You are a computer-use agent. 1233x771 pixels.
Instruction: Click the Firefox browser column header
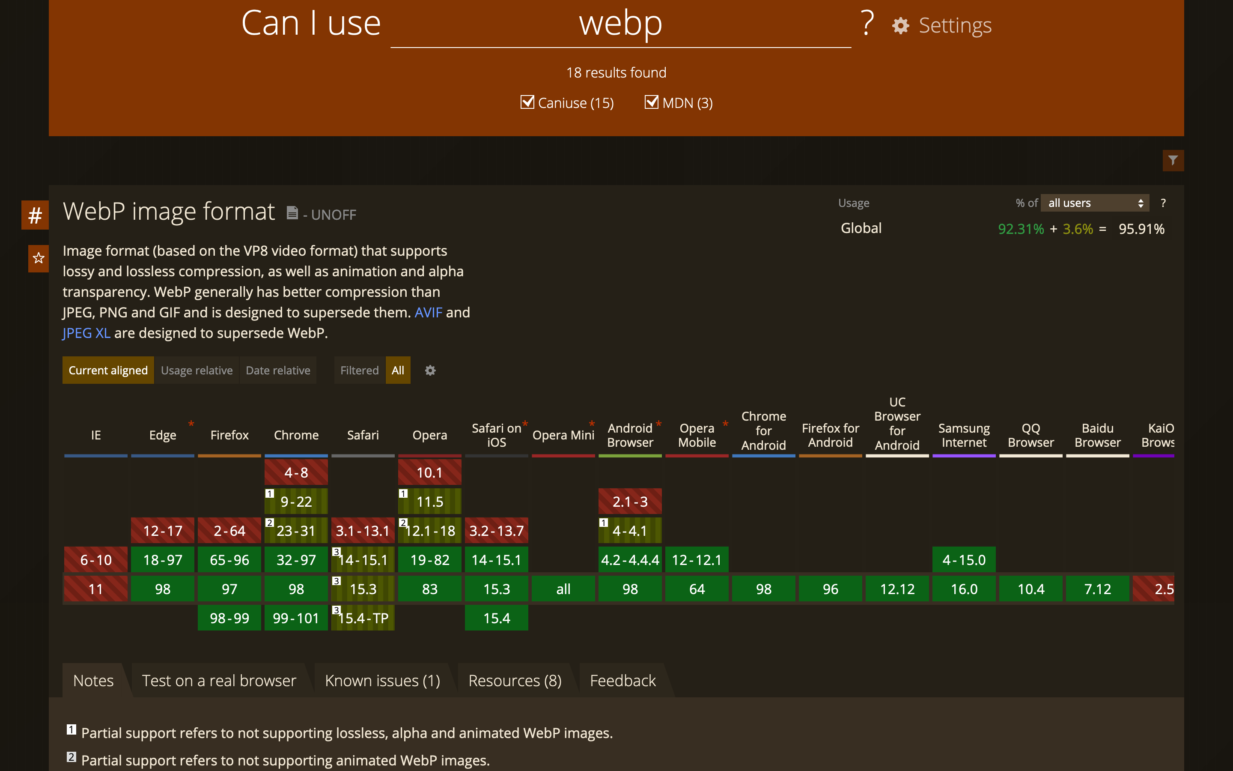(x=229, y=435)
